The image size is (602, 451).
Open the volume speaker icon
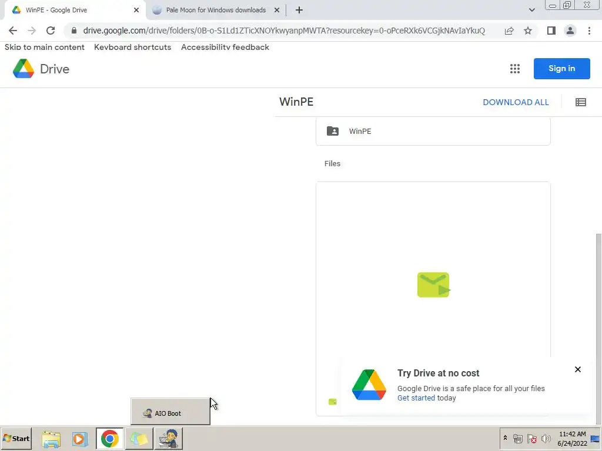(546, 438)
